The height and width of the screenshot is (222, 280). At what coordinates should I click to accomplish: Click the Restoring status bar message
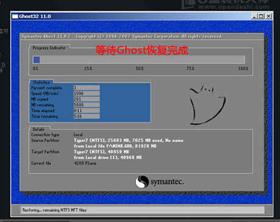click(x=54, y=210)
